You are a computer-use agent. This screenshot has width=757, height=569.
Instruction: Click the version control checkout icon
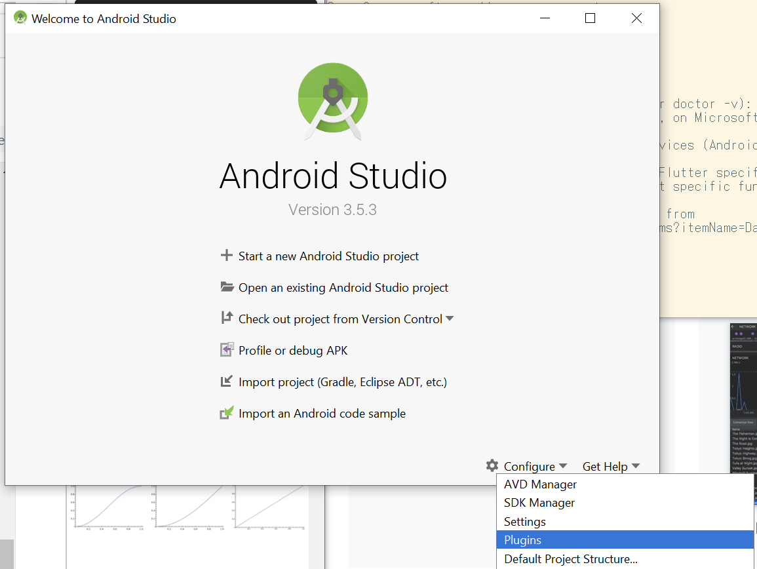pyautogui.click(x=226, y=318)
